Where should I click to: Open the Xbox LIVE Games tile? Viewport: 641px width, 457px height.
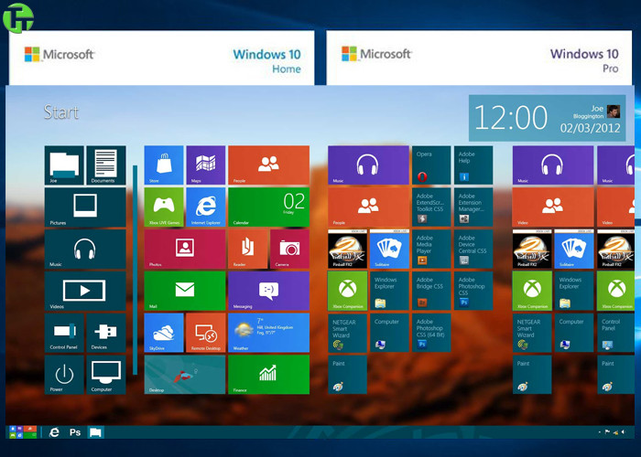[164, 207]
